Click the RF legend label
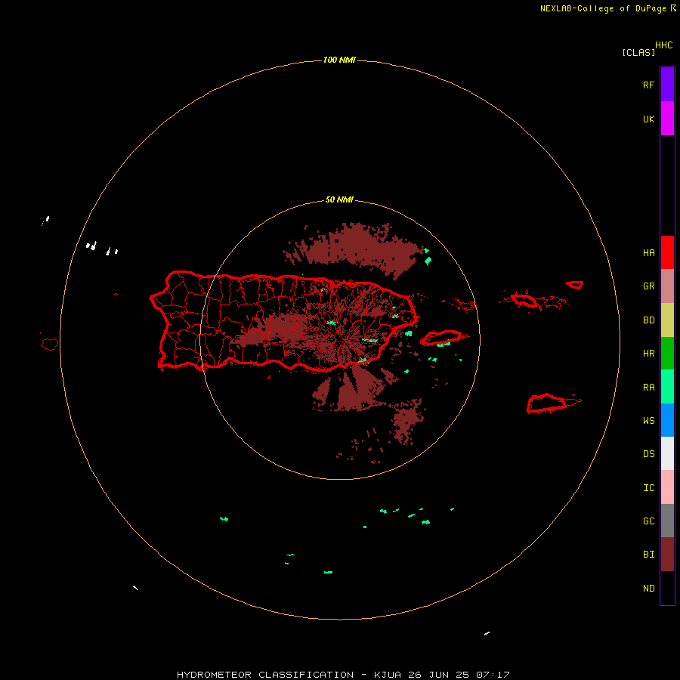The image size is (680, 680). 648,85
